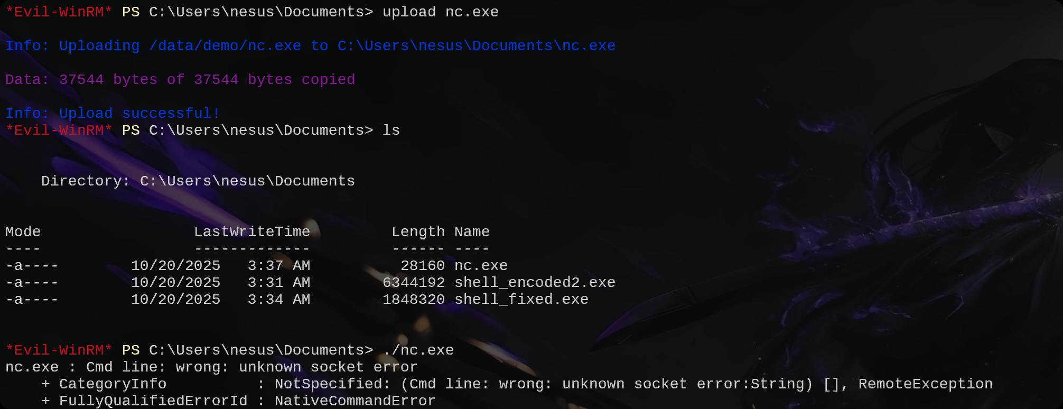Click the "upload nc.exe" command text
Viewport: 1063px width, 409px height.
point(440,12)
